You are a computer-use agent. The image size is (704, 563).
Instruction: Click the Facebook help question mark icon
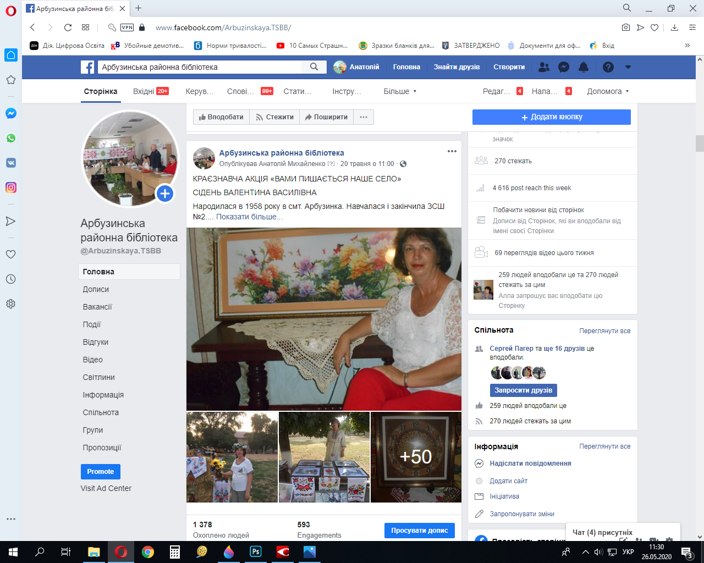608,67
